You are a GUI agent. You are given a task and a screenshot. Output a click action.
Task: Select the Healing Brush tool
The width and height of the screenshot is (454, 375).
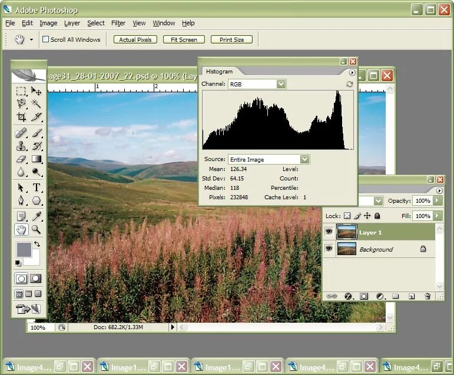[21, 133]
